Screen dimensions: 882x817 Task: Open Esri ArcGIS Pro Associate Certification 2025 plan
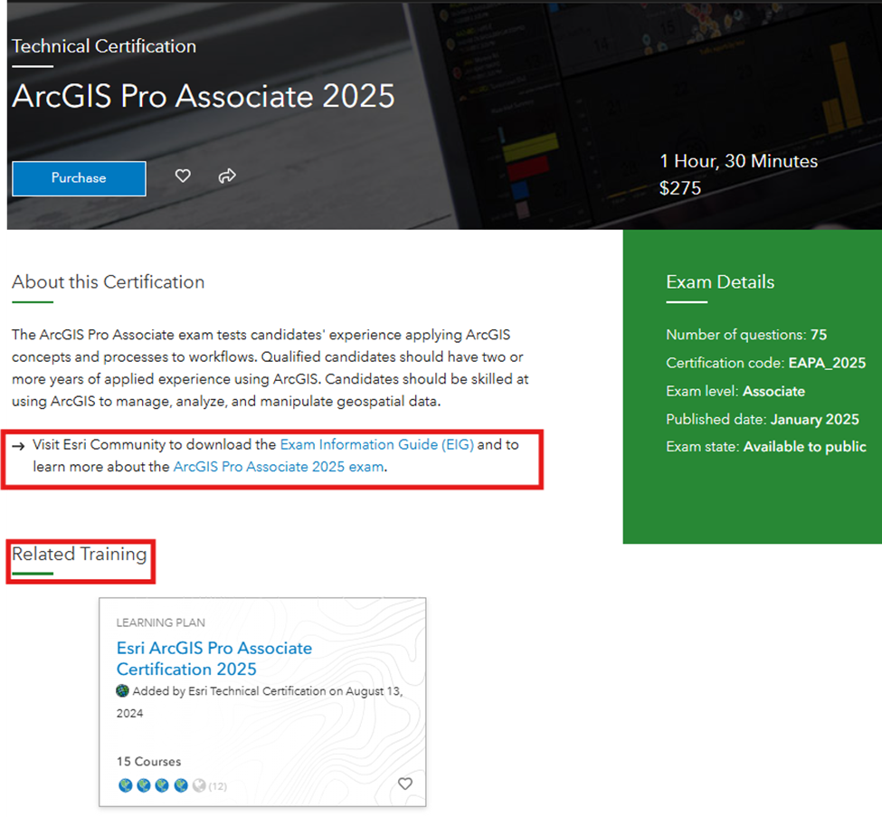(213, 659)
